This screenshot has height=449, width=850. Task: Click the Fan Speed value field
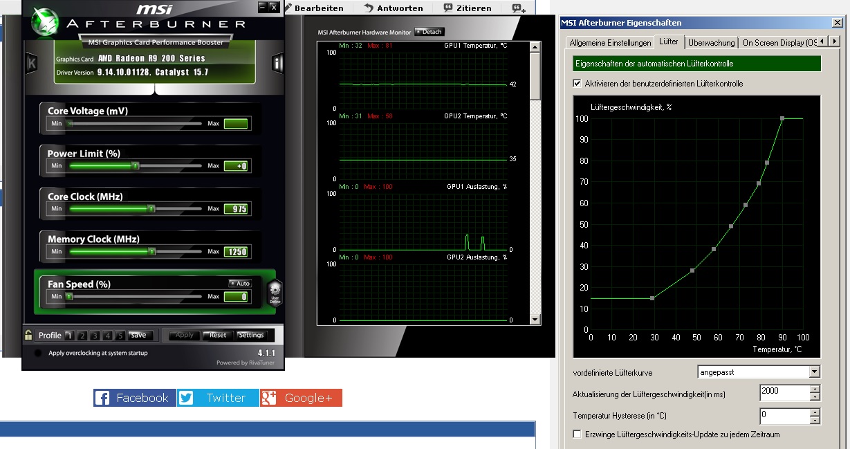coord(236,297)
